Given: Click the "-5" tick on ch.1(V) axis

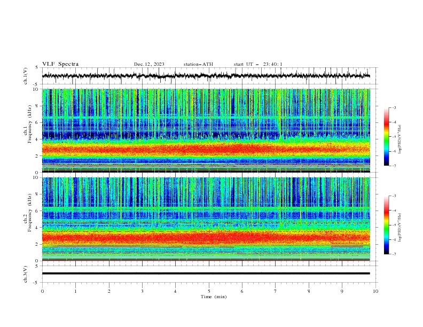Looking at the screenshot, I should 36,84.
